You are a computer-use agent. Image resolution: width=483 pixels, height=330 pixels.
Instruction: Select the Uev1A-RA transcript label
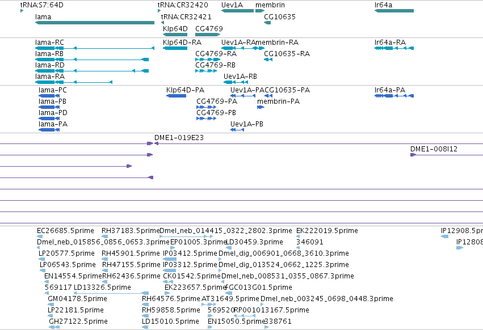238,42
